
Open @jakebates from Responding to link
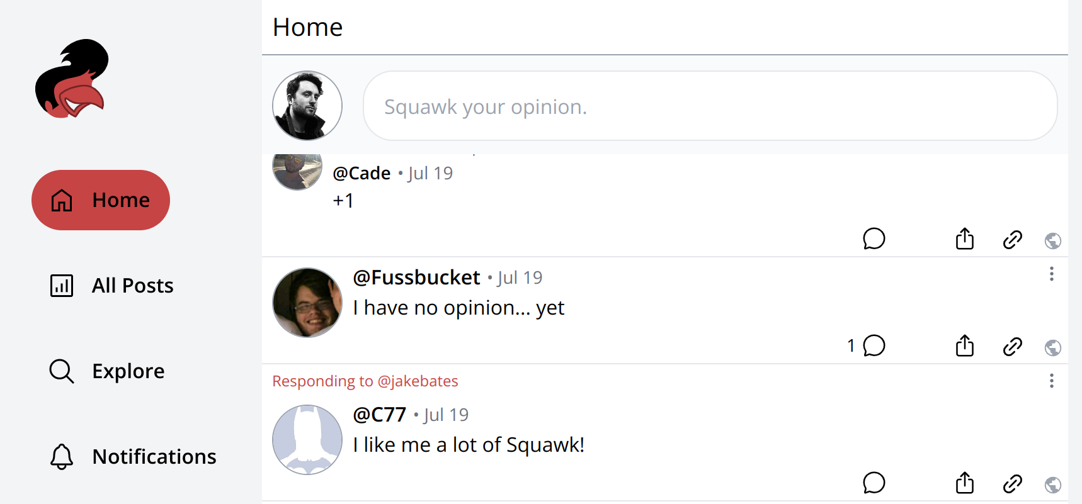coord(418,381)
